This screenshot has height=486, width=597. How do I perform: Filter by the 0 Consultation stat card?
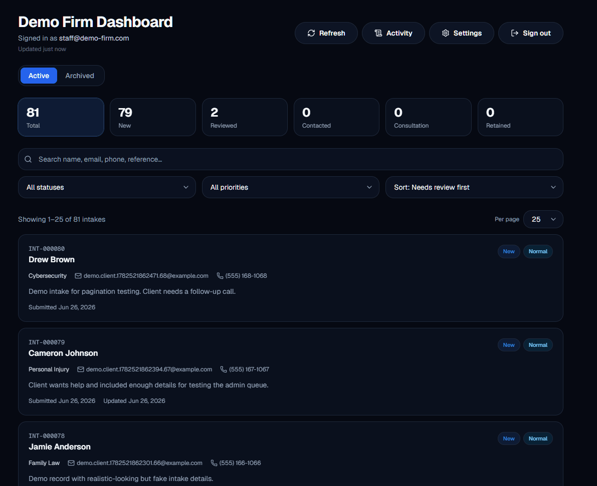coord(429,117)
